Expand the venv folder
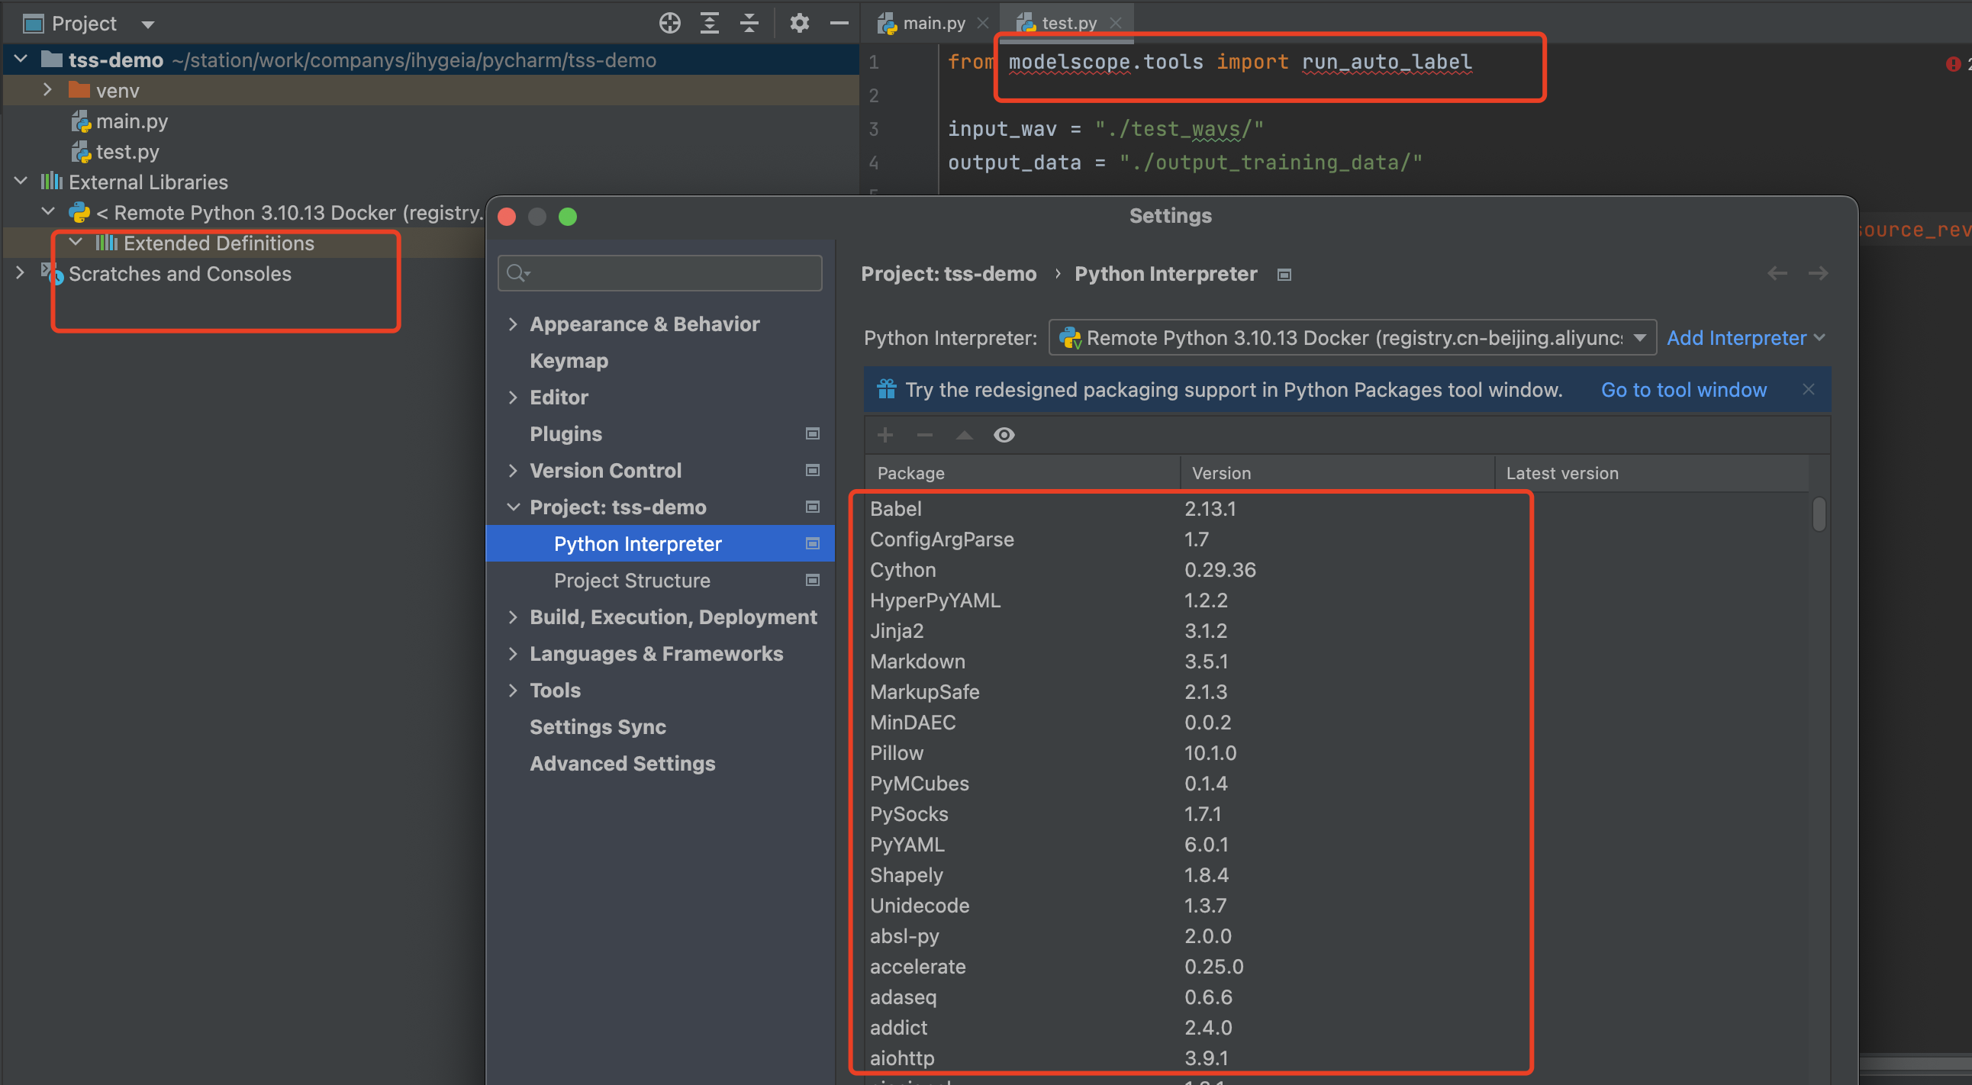The image size is (1972, 1085). coord(47,89)
